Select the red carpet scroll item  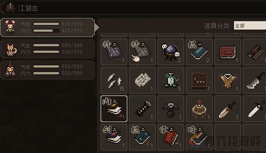click(x=228, y=52)
